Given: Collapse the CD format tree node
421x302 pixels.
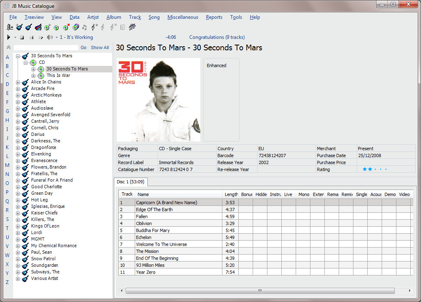Looking at the screenshot, I should click(25, 63).
